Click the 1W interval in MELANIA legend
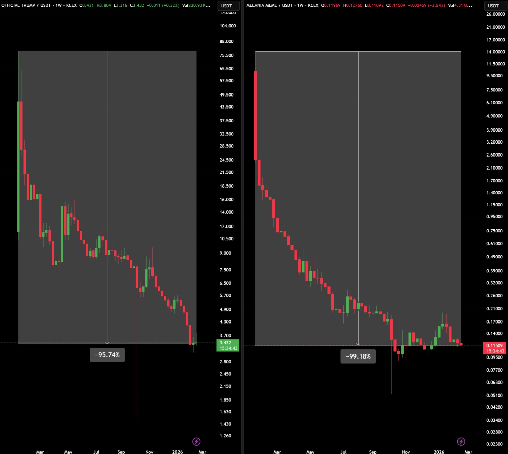The image size is (508, 454). [x=300, y=5]
